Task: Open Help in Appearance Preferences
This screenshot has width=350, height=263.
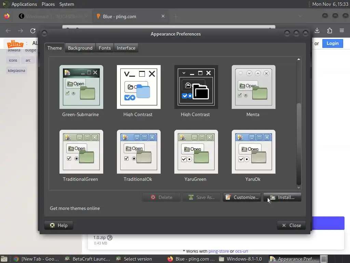Action: click(59, 225)
